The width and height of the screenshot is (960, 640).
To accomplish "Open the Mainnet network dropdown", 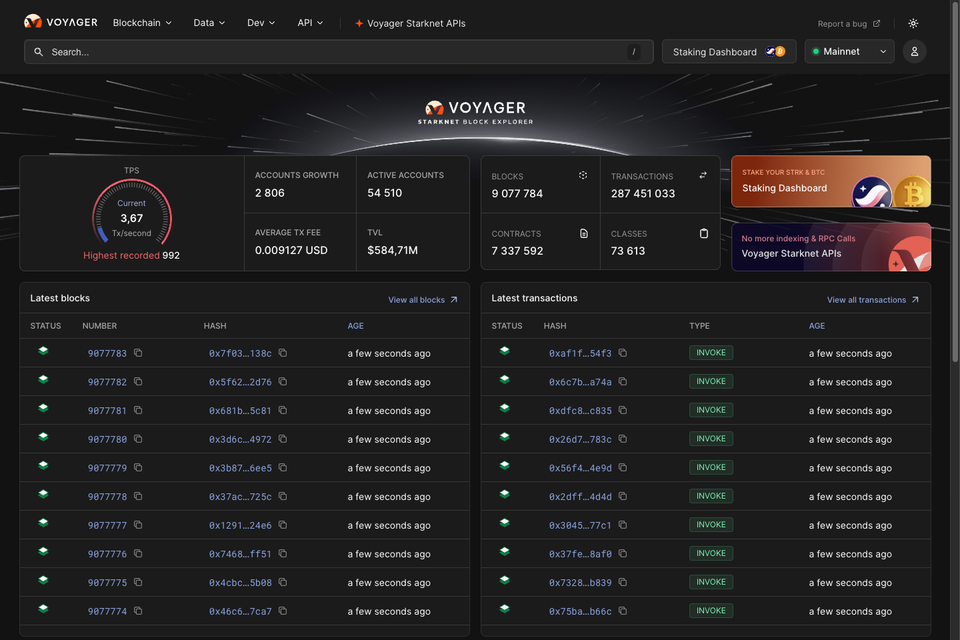I will pos(849,51).
